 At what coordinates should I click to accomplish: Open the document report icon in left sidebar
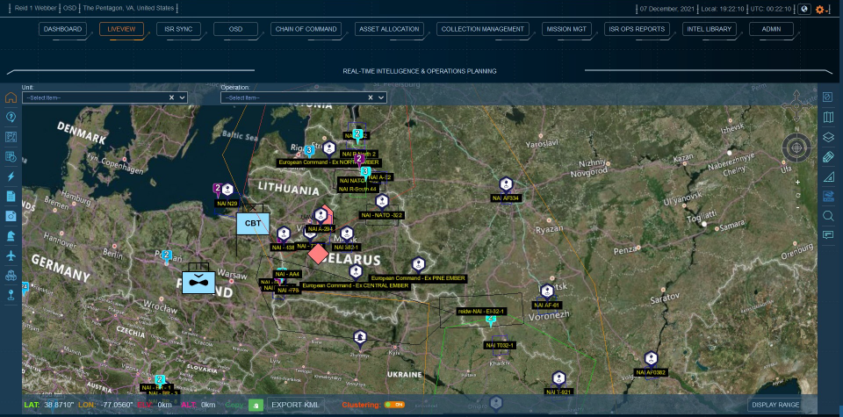(11, 196)
